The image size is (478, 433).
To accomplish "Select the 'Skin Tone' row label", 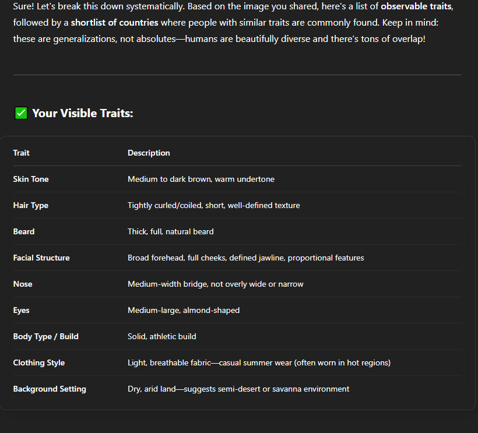I will [x=31, y=179].
